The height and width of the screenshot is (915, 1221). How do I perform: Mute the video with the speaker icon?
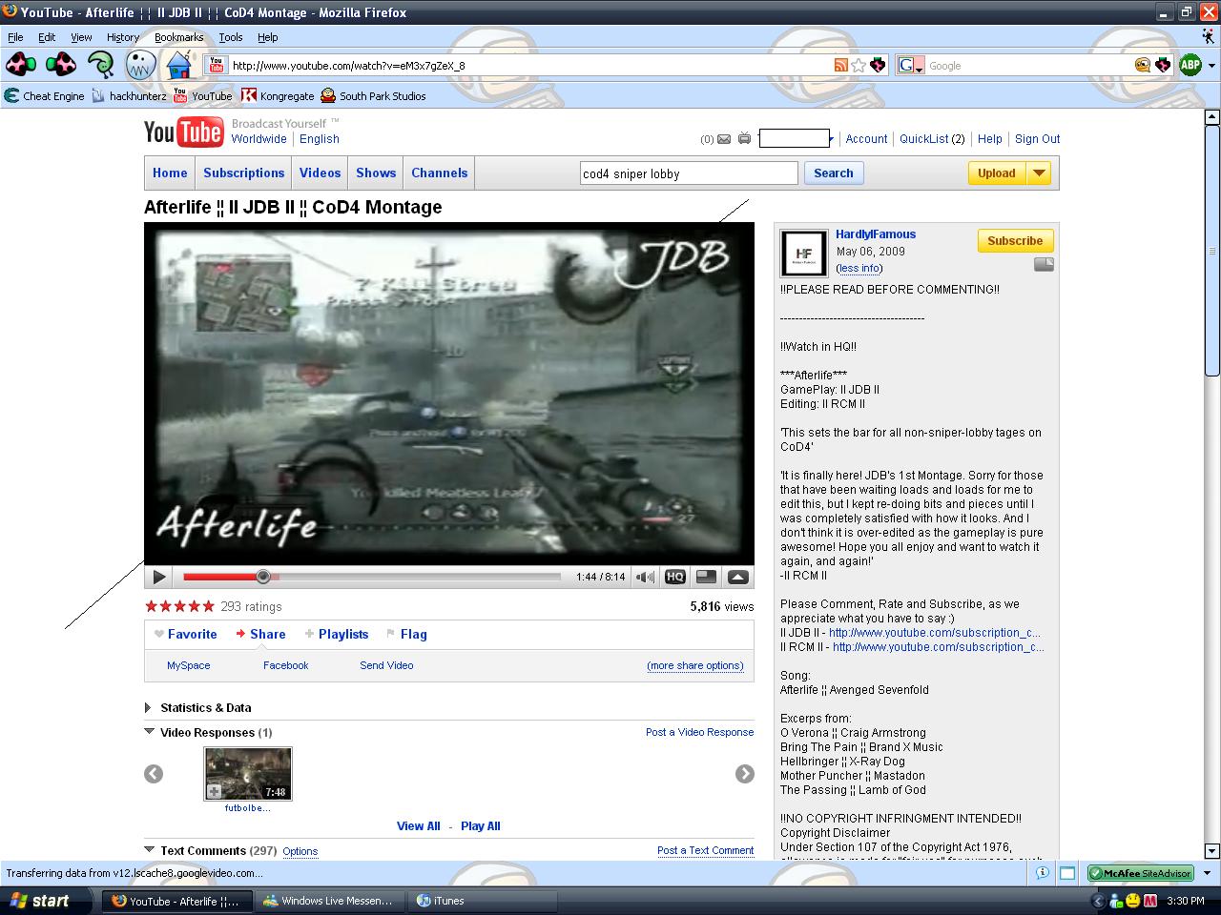click(646, 577)
